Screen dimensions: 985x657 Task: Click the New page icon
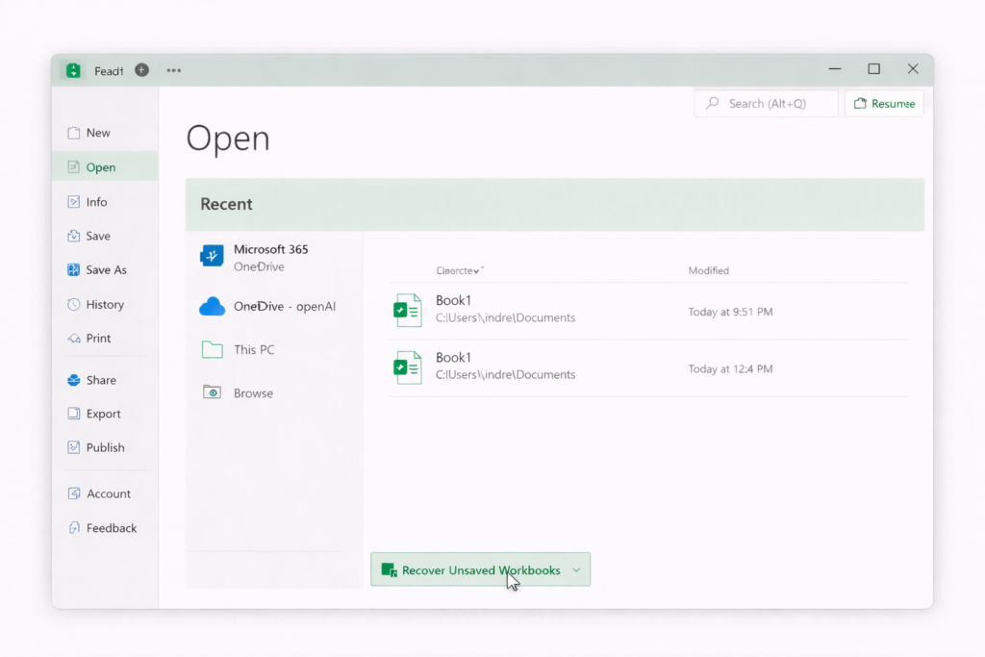pos(73,133)
